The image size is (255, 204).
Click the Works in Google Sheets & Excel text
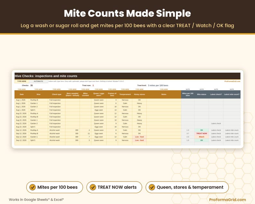(36, 200)
